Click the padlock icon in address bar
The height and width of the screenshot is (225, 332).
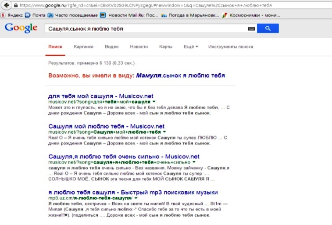[x=16, y=5]
